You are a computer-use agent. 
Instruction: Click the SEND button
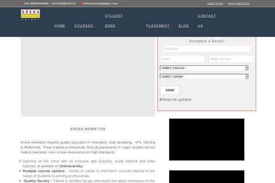coord(170,90)
